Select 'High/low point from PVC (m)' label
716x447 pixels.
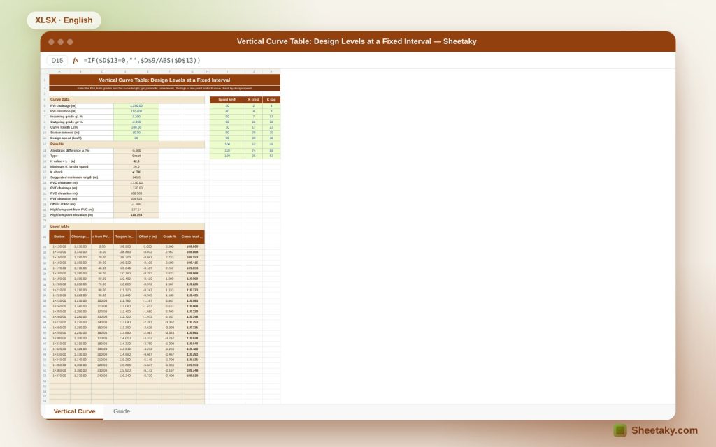point(81,210)
